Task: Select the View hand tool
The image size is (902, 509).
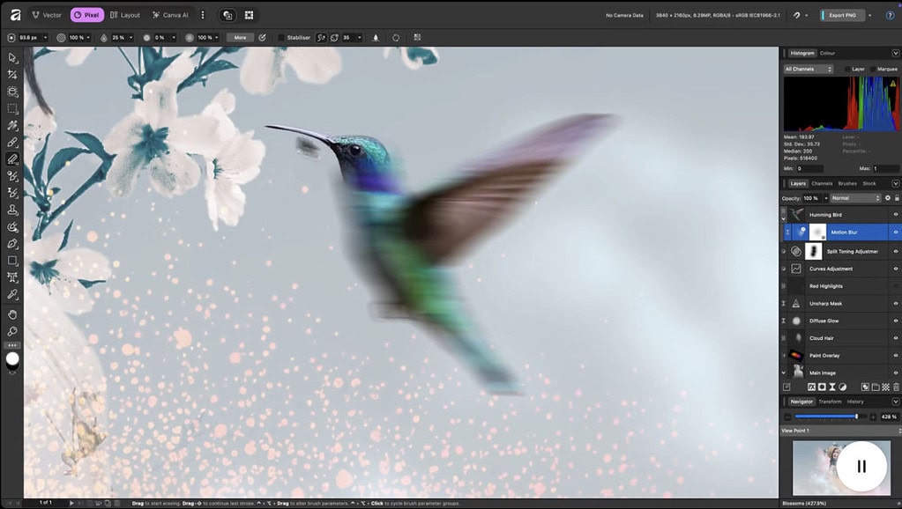Action: [11, 314]
